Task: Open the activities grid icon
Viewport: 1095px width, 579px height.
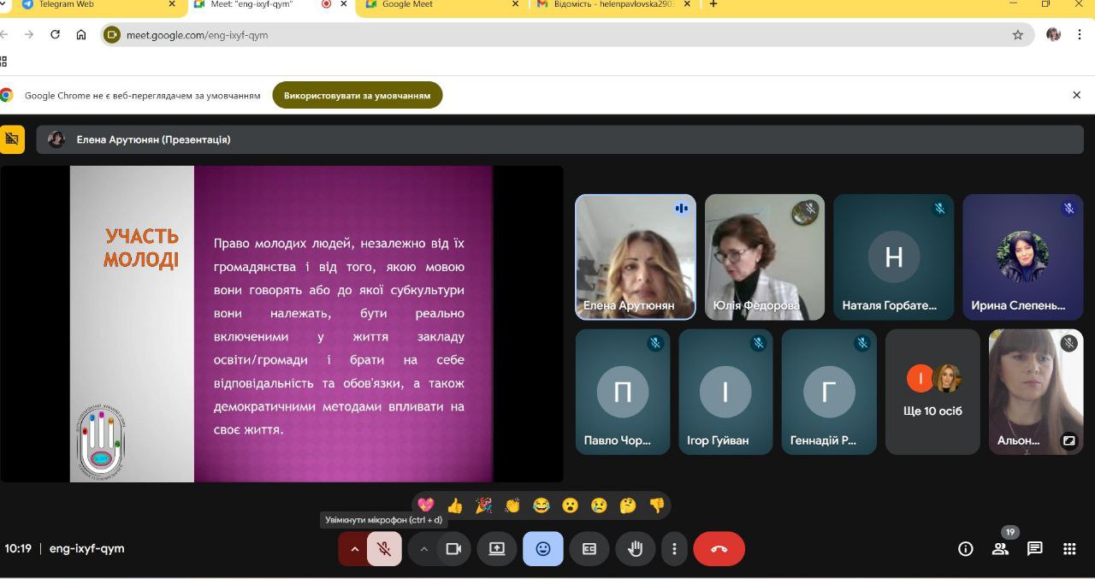Action: click(1069, 549)
